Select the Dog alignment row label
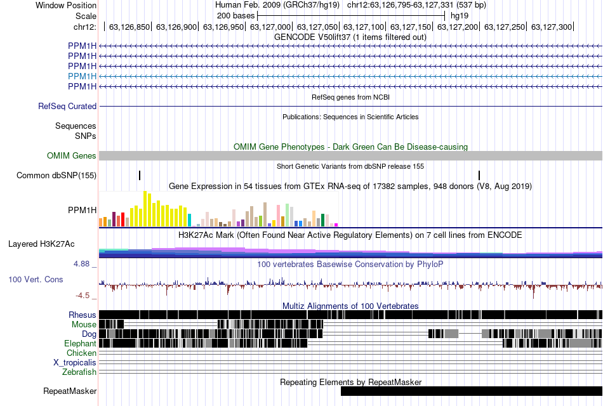This screenshot has height=406, width=603. (89, 334)
